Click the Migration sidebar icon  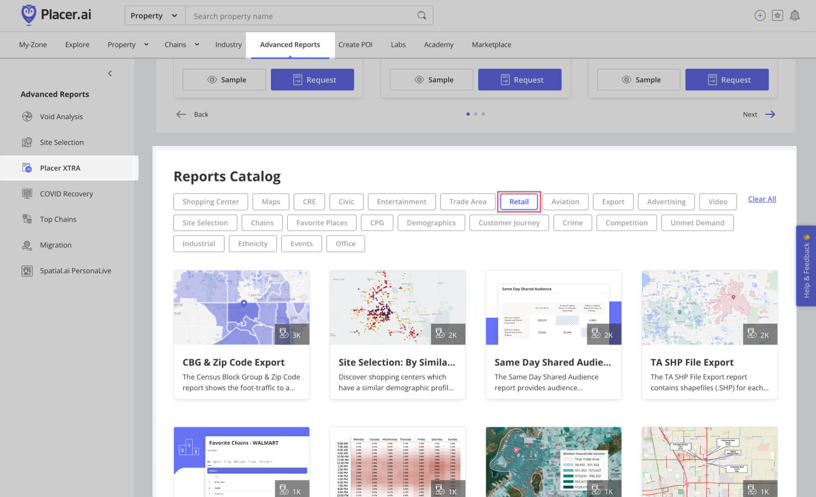[x=27, y=245]
